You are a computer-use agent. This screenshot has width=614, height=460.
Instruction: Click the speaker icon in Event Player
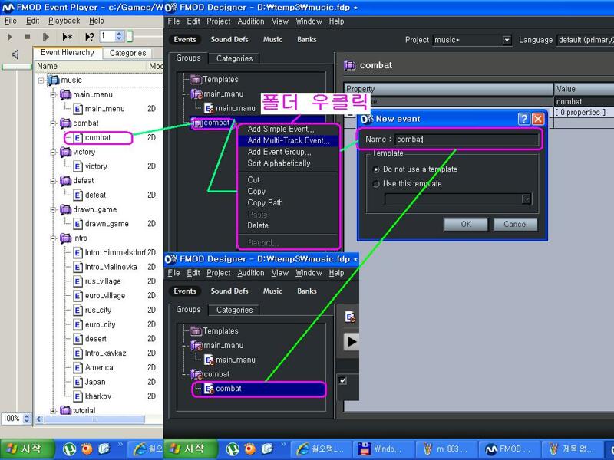point(15,54)
